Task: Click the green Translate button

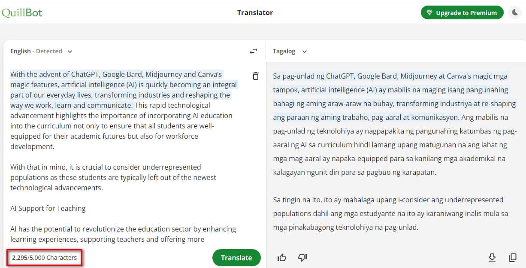Action: pos(236,258)
